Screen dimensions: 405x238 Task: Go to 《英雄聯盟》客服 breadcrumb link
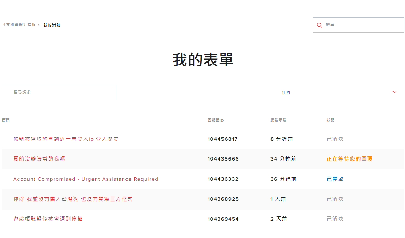click(x=19, y=25)
